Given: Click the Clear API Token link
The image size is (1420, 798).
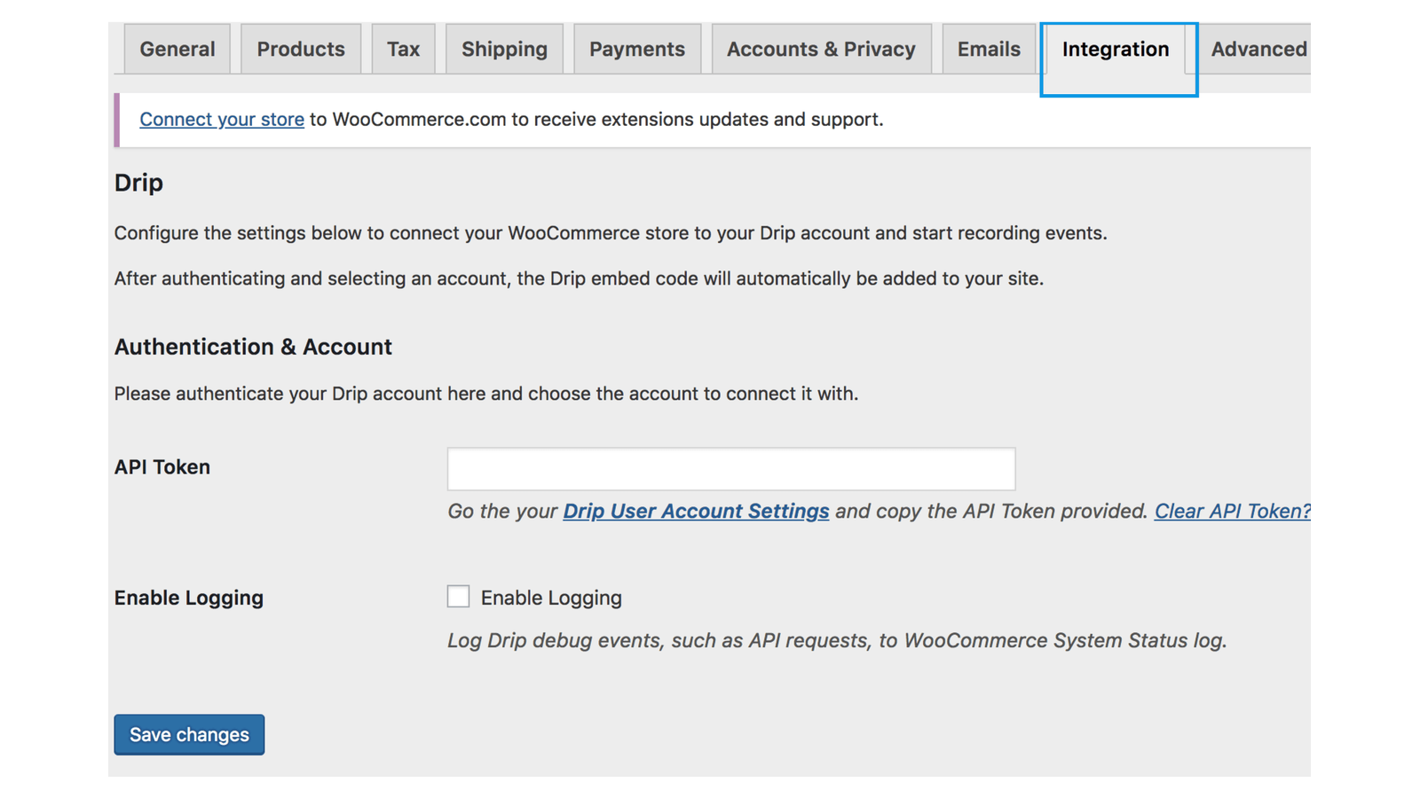Looking at the screenshot, I should coord(1232,512).
